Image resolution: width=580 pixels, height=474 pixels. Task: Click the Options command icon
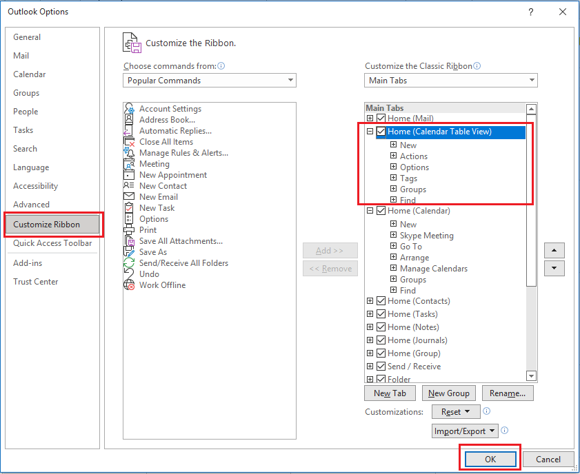(129, 218)
